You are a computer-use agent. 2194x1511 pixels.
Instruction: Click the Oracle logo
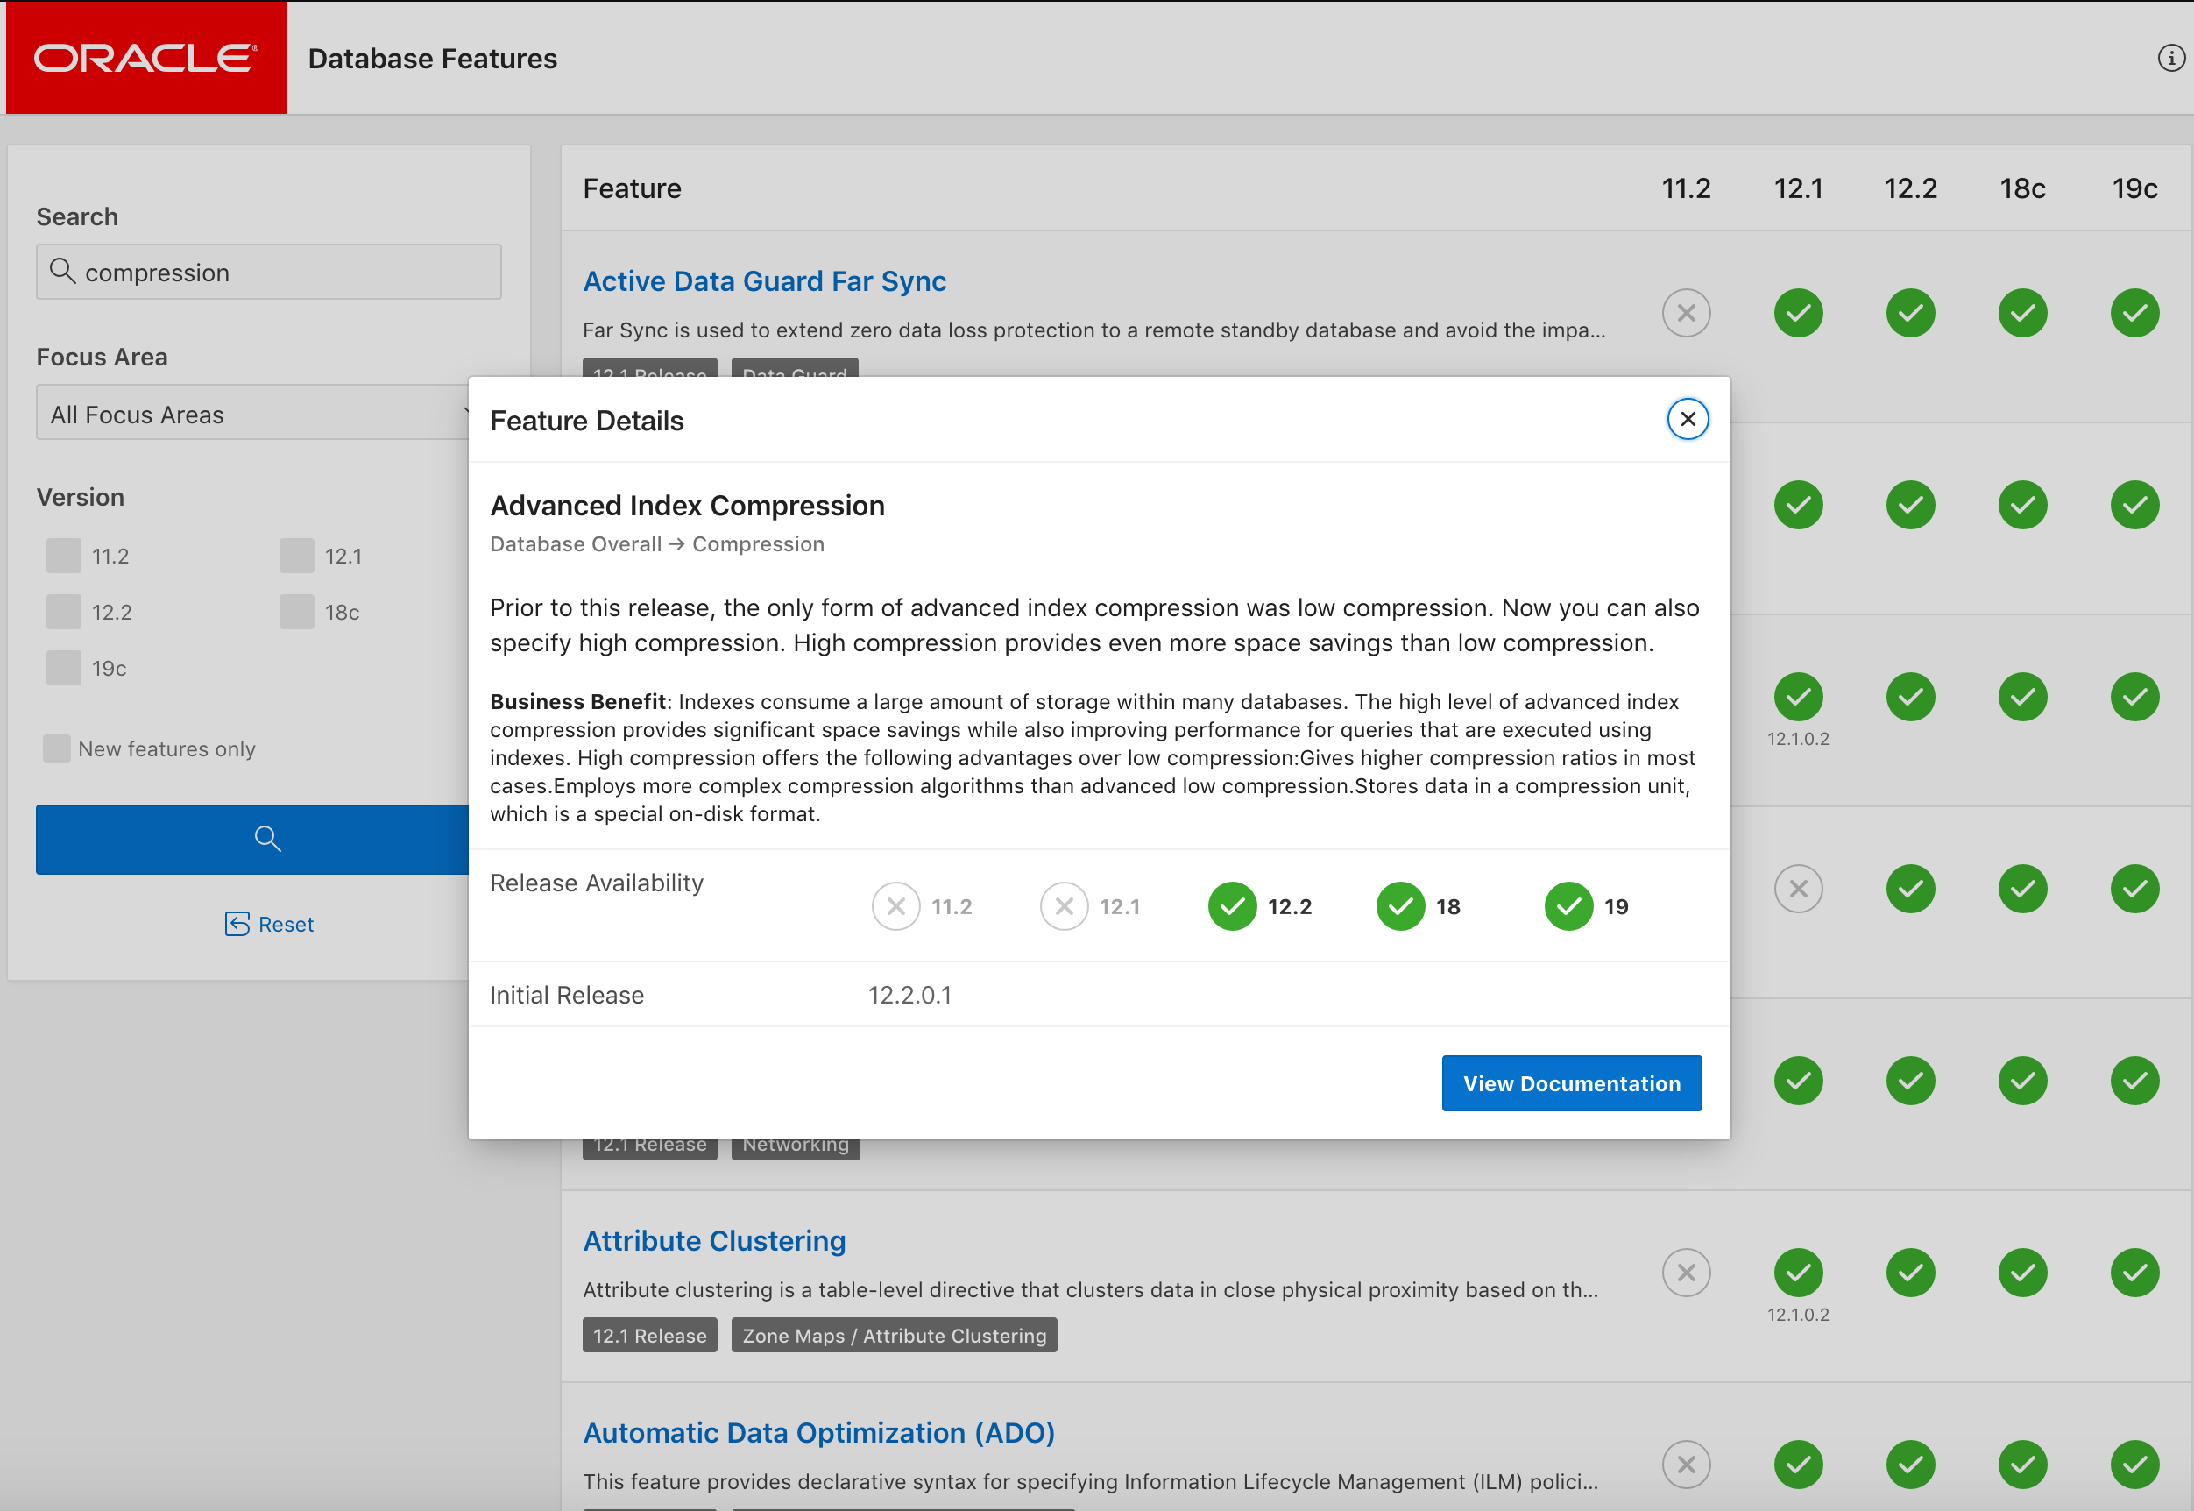point(145,58)
